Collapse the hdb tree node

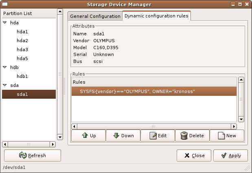click(x=5, y=67)
